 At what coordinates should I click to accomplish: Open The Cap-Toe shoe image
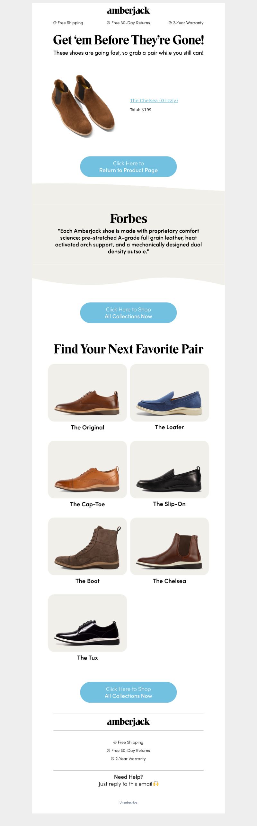point(87,469)
